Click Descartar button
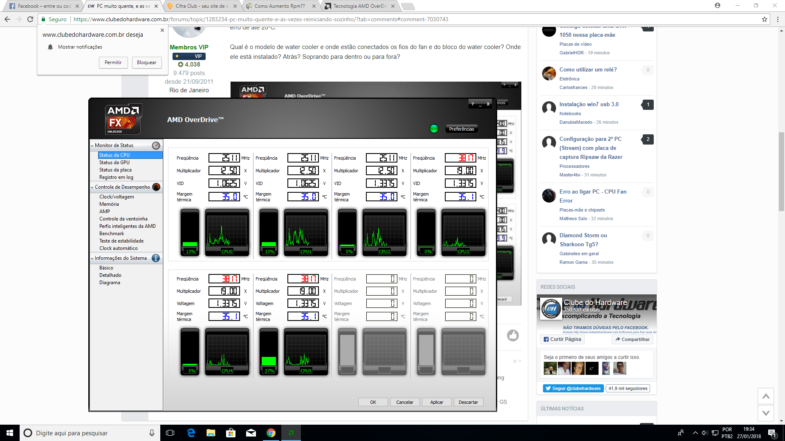The width and height of the screenshot is (785, 441). coord(469,402)
